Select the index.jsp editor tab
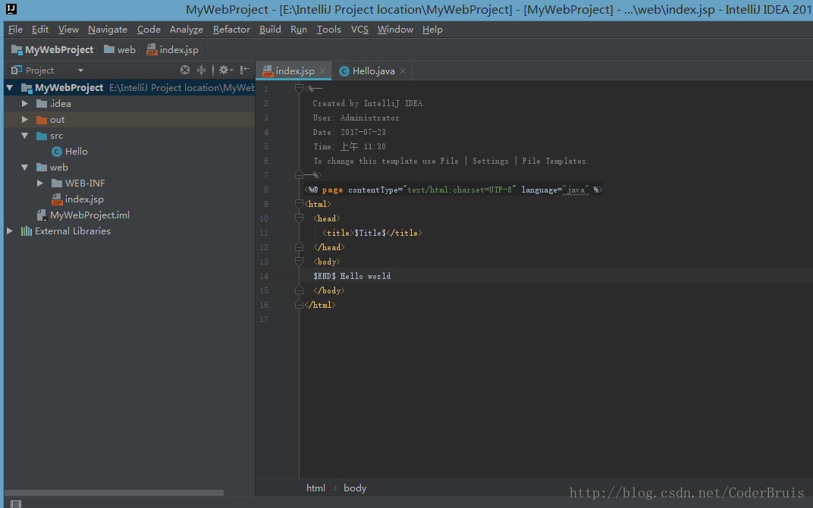This screenshot has height=508, width=813. click(294, 71)
